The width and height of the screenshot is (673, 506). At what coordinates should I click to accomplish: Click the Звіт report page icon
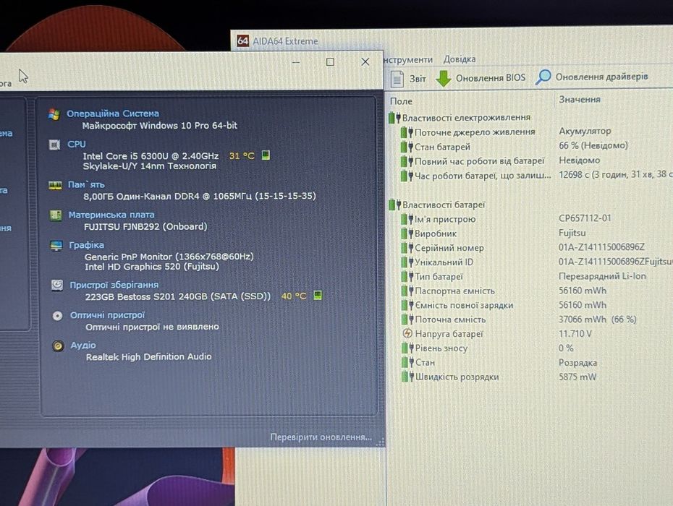[x=397, y=79]
